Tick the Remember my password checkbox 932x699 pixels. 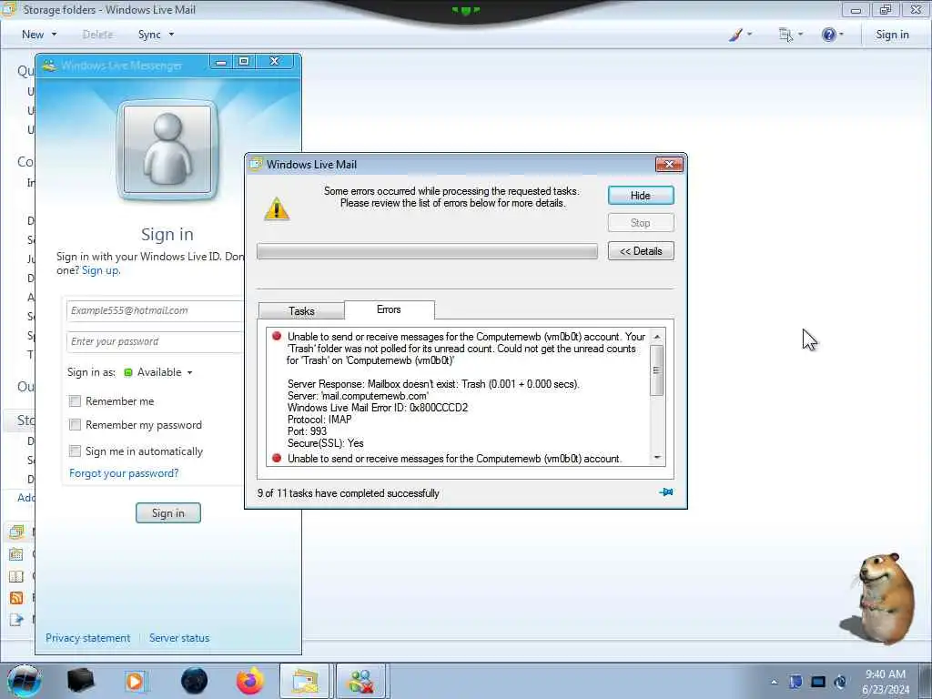point(75,424)
